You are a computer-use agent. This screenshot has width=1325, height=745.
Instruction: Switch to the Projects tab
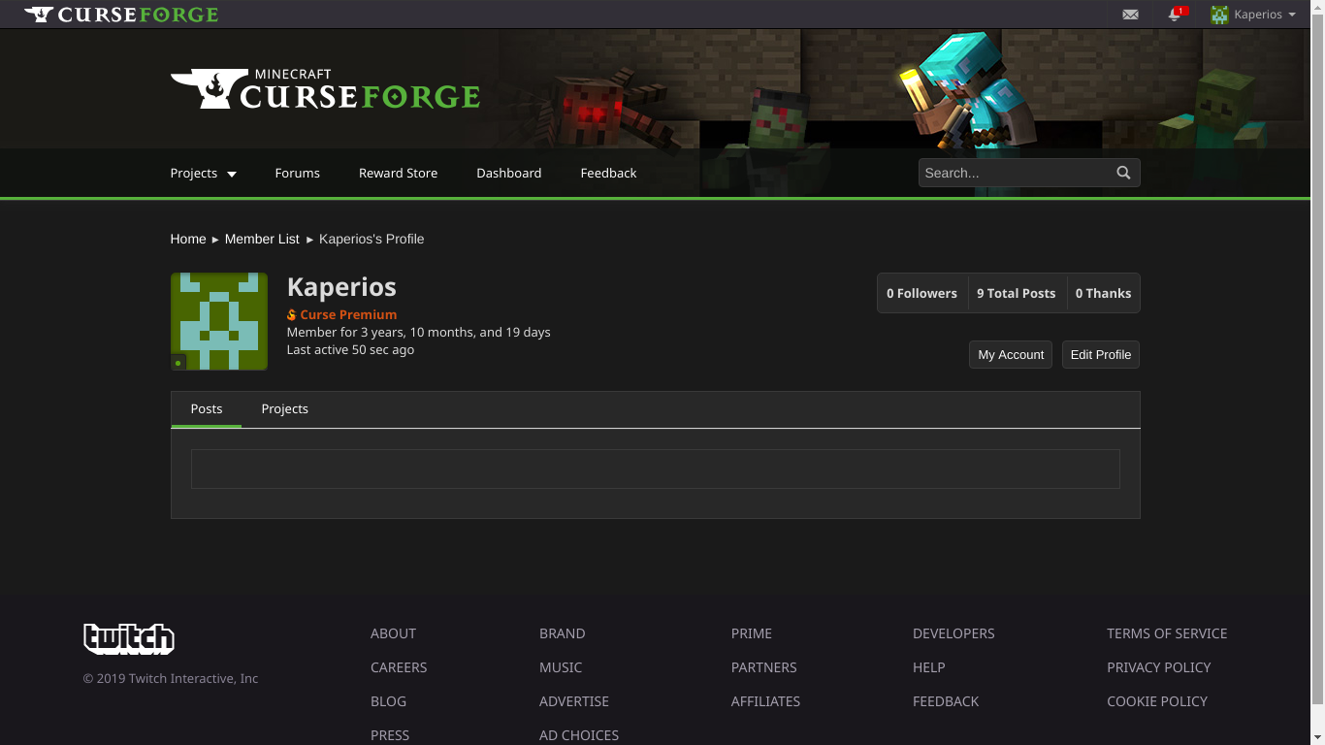pos(284,408)
